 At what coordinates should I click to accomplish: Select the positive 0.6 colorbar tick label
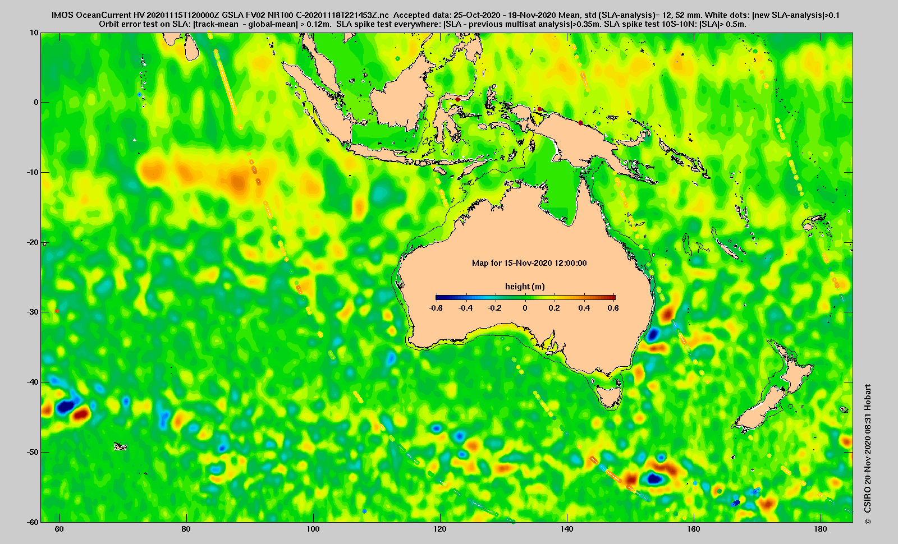coord(613,308)
